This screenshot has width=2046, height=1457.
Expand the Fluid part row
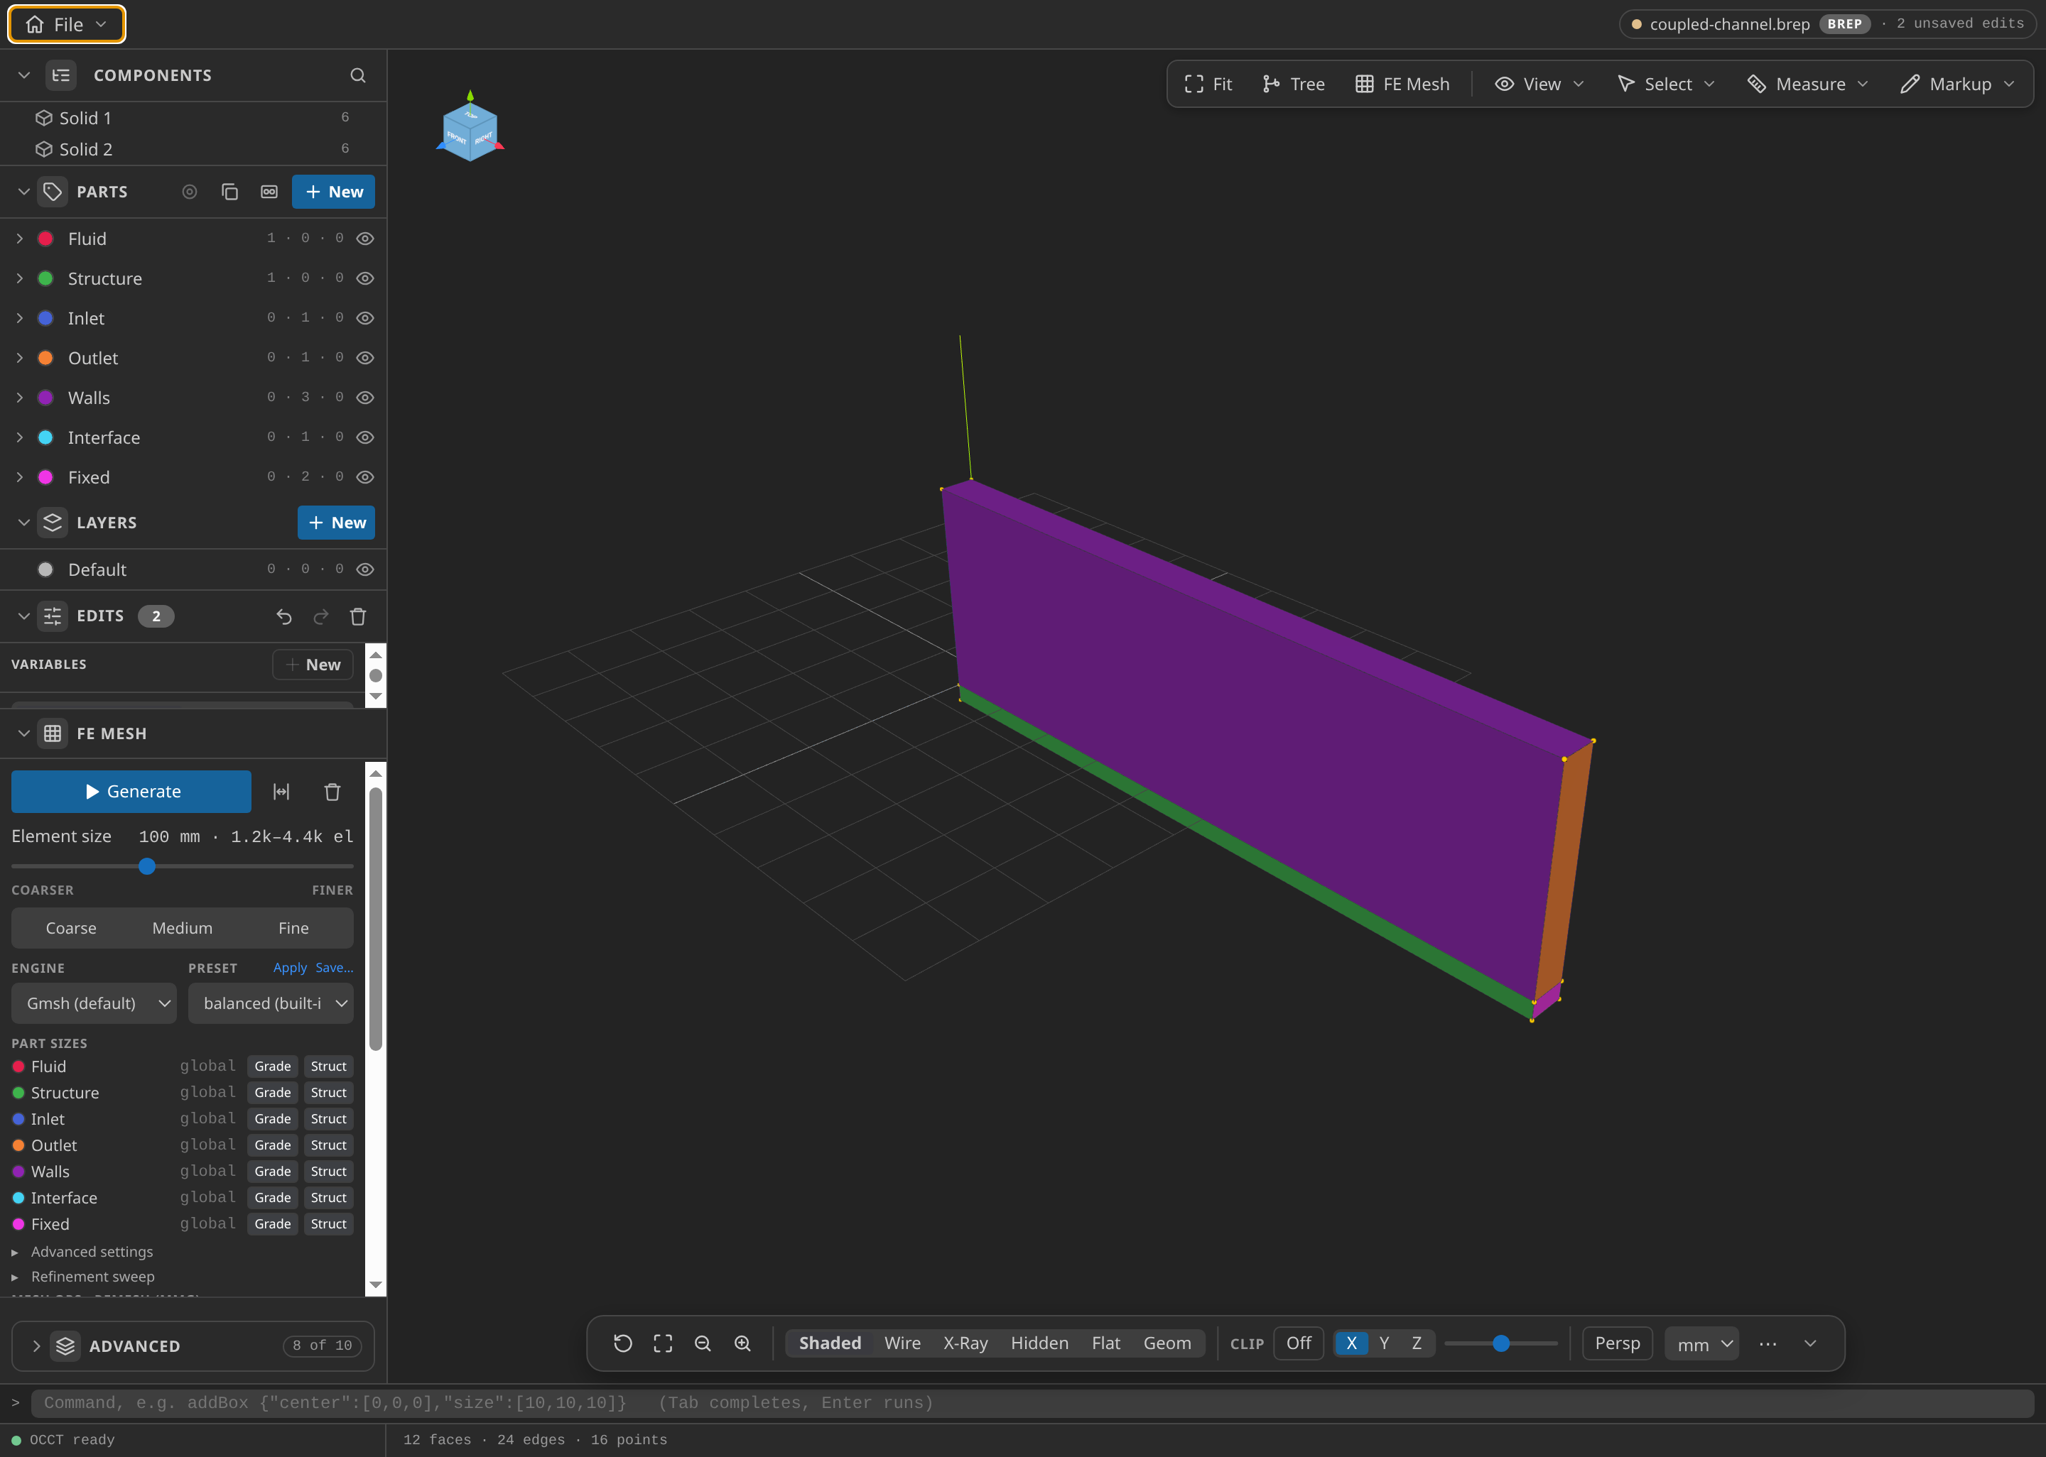(20, 239)
